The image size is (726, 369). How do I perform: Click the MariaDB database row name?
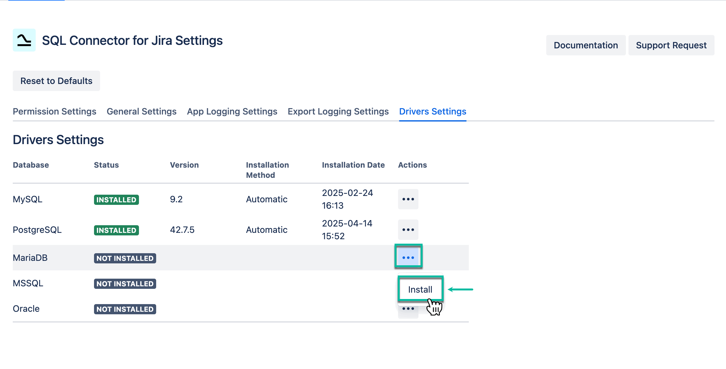(30, 258)
